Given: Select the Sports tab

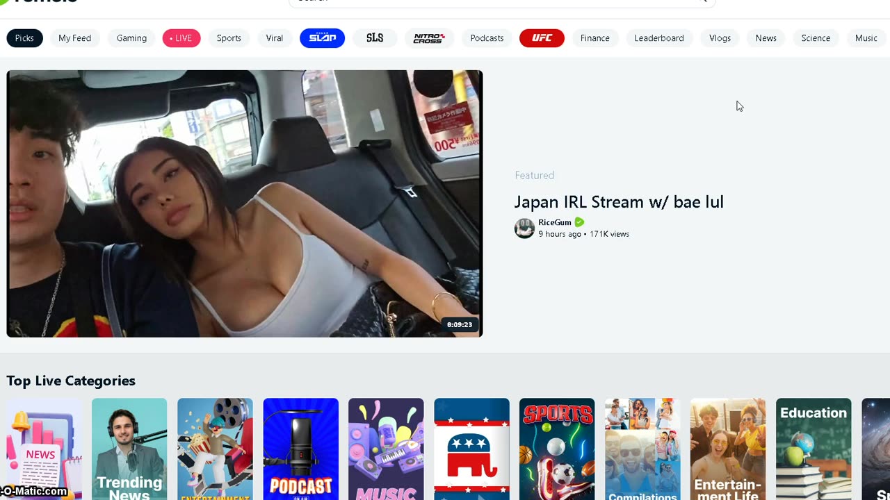Looking at the screenshot, I should (229, 38).
